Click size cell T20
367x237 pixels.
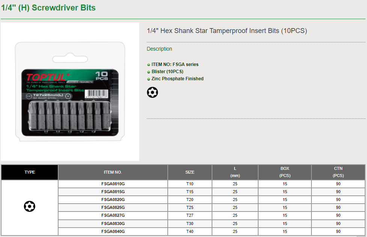pos(190,199)
